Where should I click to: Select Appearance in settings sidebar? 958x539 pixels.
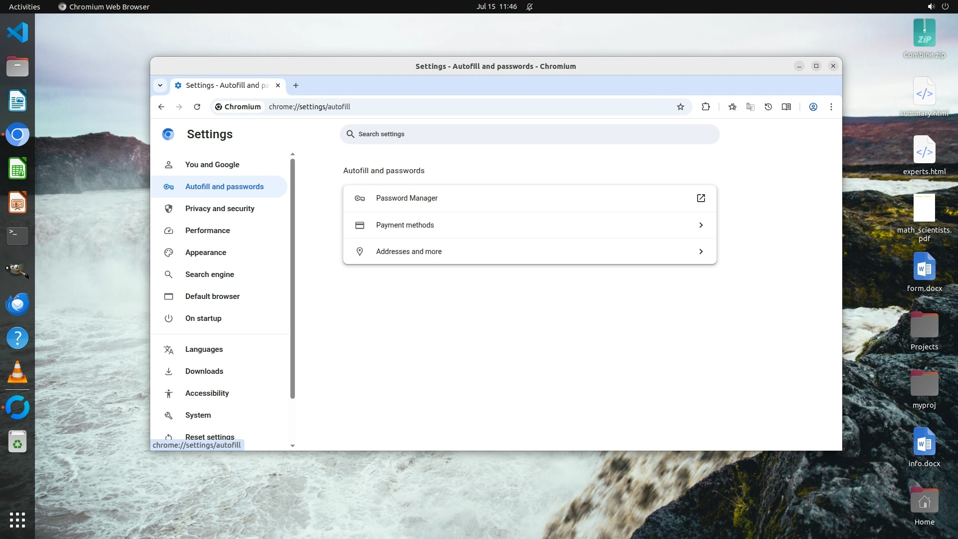point(206,253)
